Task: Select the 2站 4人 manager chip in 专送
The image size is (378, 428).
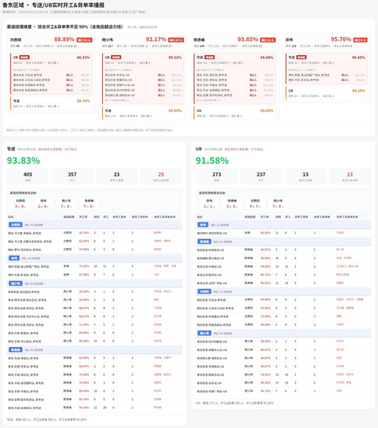Action: [x=43, y=203]
